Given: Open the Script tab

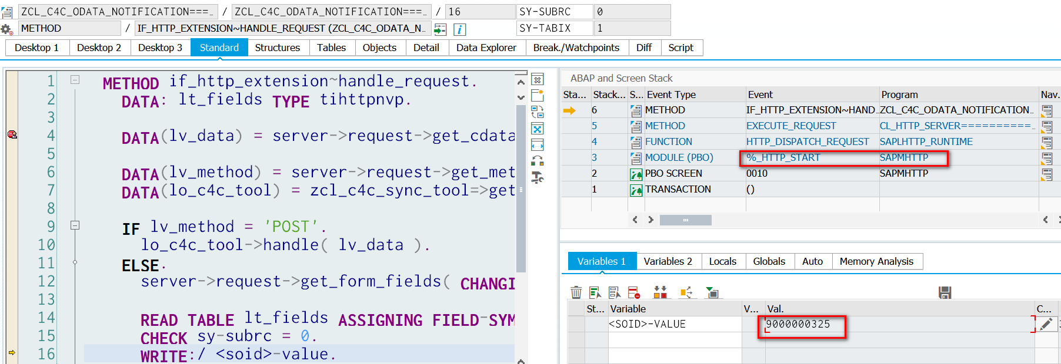Looking at the screenshot, I should point(681,48).
